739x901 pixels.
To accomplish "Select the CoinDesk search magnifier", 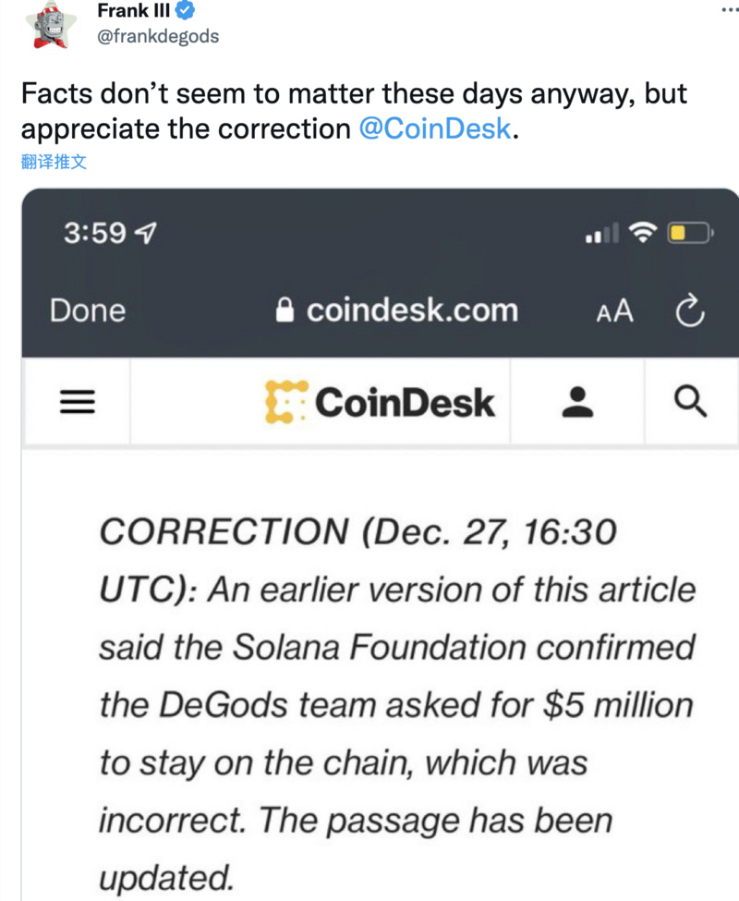I will click(x=692, y=402).
